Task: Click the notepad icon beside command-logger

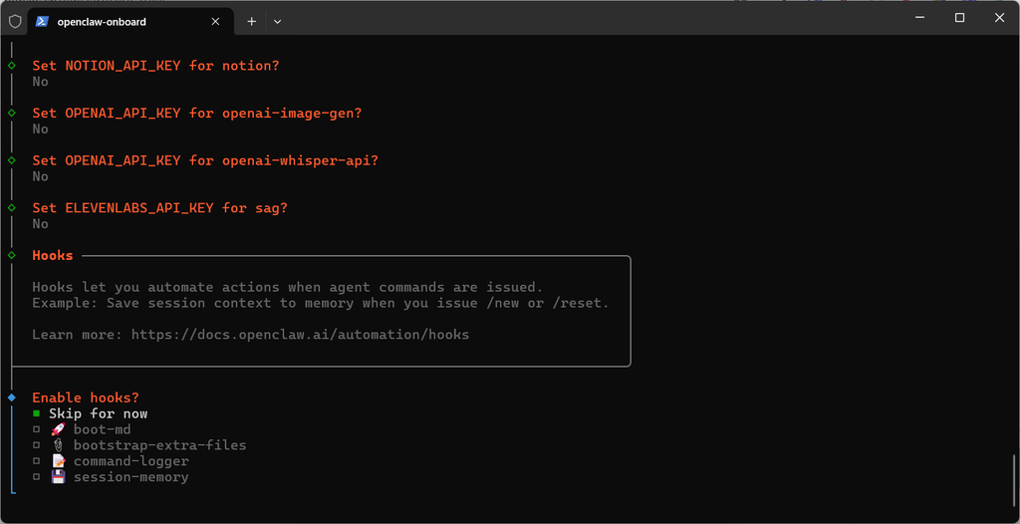Action: coord(57,461)
